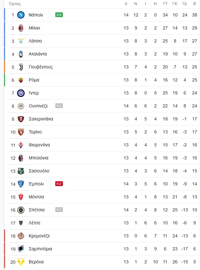Click Empoli's red 0-2 result badge
The image size is (200, 270).
(59, 184)
